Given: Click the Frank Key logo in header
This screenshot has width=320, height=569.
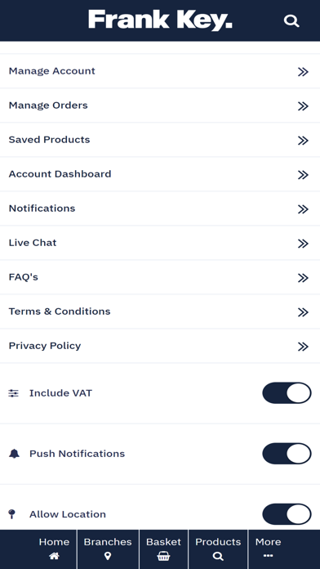Looking at the screenshot, I should pyautogui.click(x=160, y=20).
